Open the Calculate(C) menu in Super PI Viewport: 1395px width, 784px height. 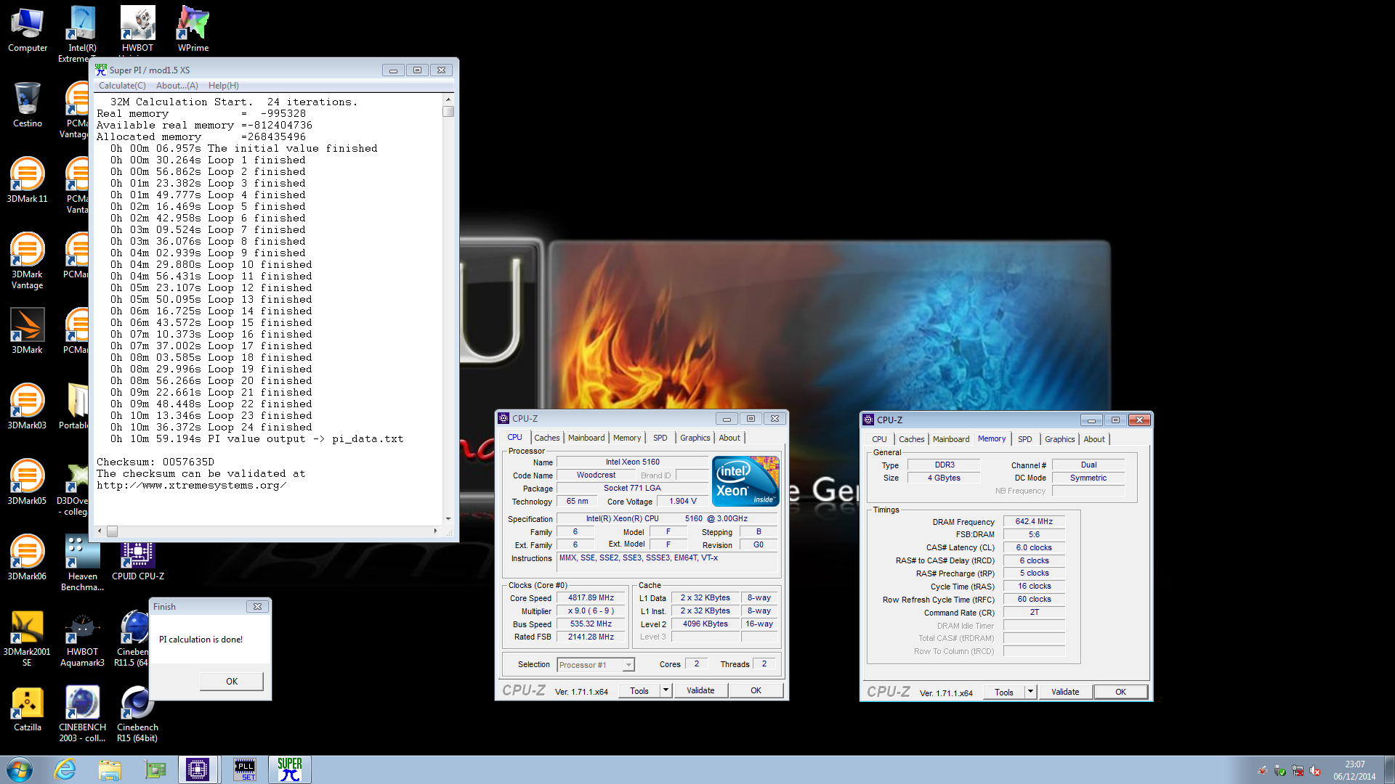coord(122,86)
